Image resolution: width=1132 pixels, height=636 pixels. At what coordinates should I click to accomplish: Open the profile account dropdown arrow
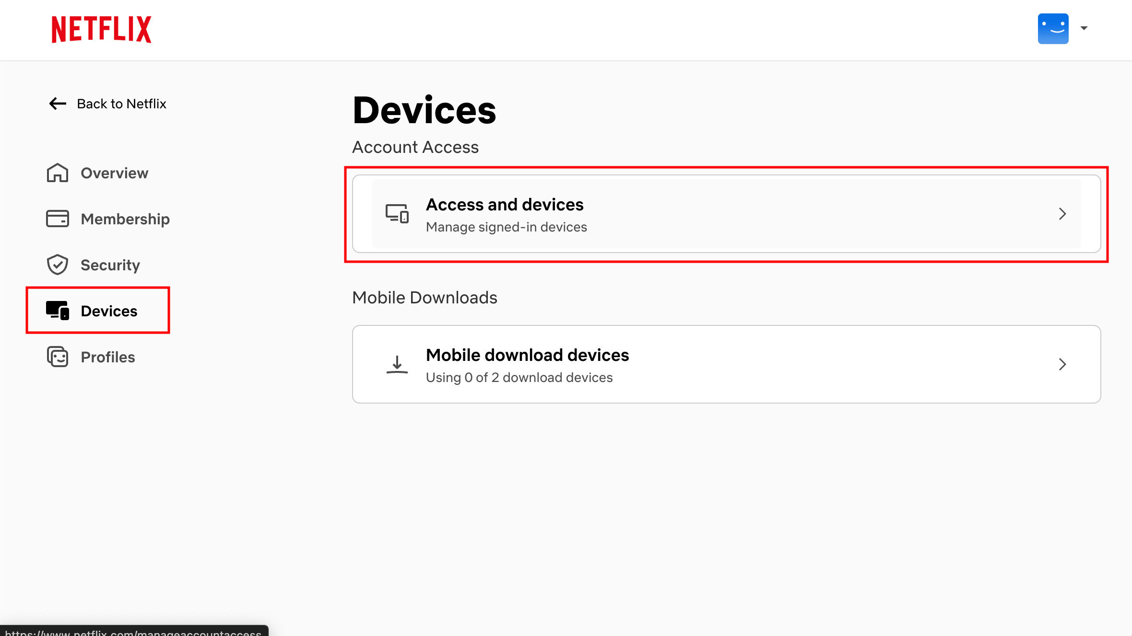tap(1085, 28)
